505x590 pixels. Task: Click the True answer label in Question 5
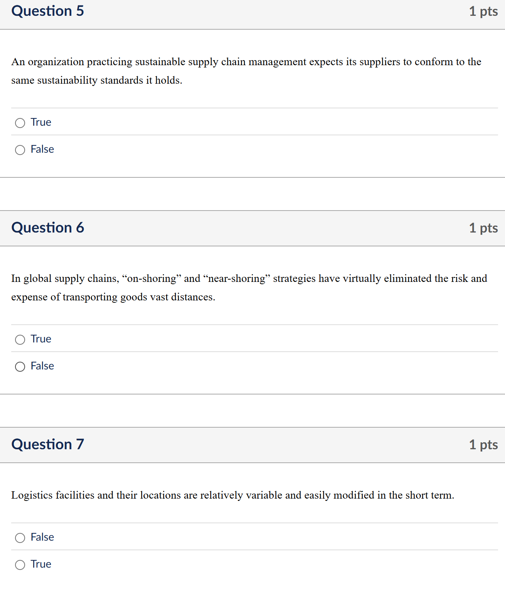41,122
